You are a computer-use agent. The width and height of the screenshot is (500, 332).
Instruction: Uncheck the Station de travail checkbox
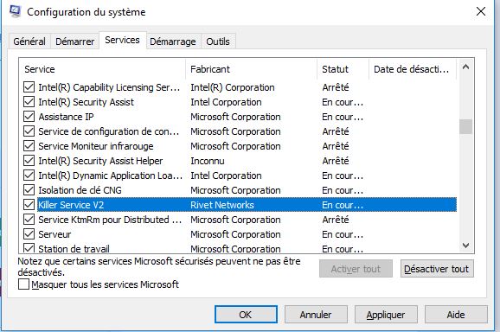29,248
